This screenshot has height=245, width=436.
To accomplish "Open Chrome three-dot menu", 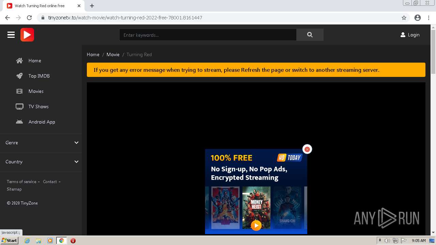I will (429, 18).
